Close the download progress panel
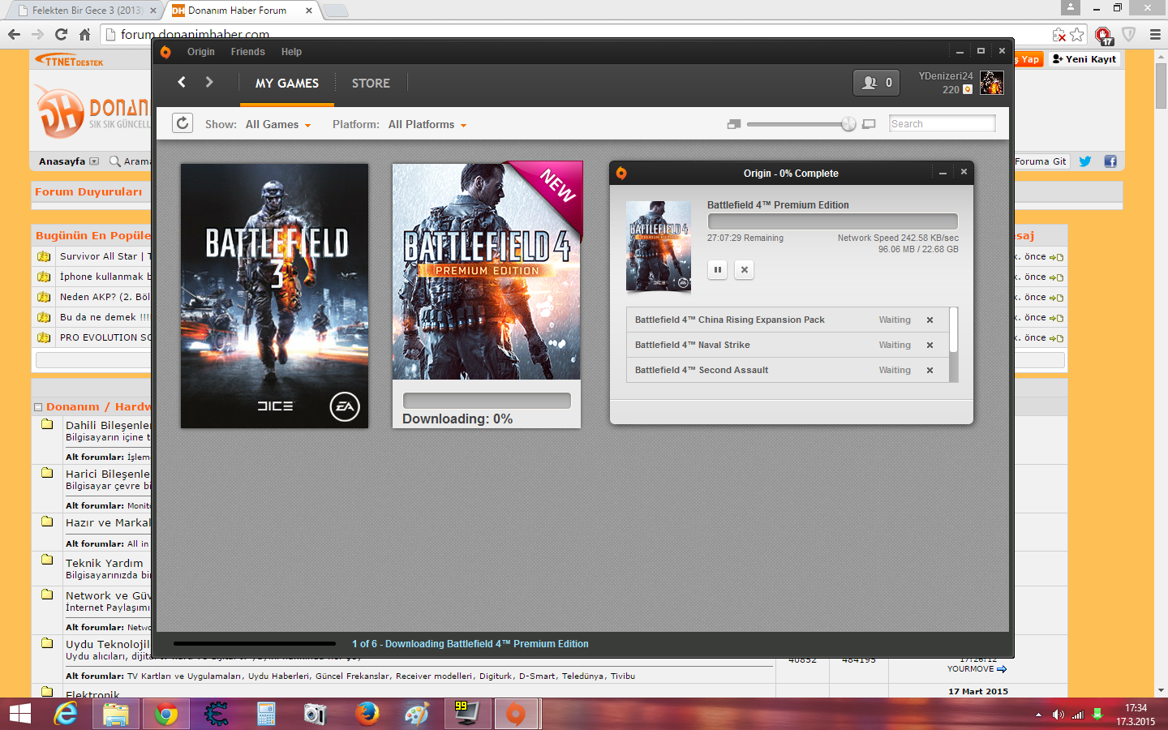 tap(964, 172)
